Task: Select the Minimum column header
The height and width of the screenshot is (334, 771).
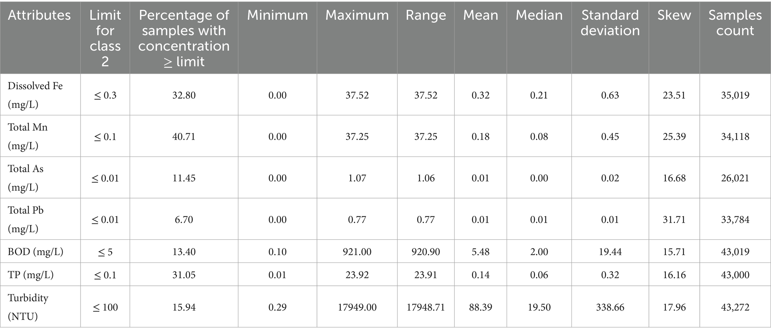Action: tap(277, 15)
